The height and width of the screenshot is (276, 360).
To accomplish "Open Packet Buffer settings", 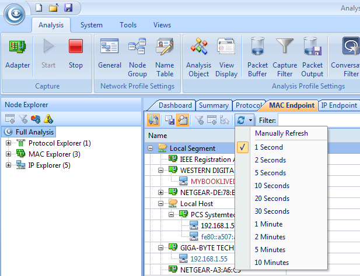I will [x=257, y=57].
